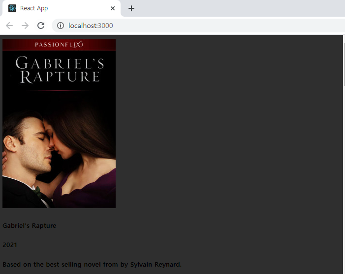
Task: Click the page vertical scrollbar thumb
Action: tap(344, 64)
